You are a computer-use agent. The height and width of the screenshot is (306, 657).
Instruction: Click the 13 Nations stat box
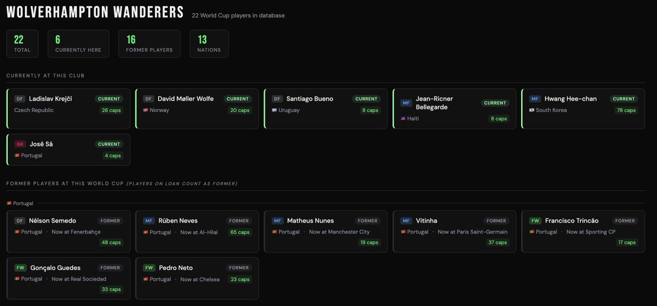click(x=209, y=44)
